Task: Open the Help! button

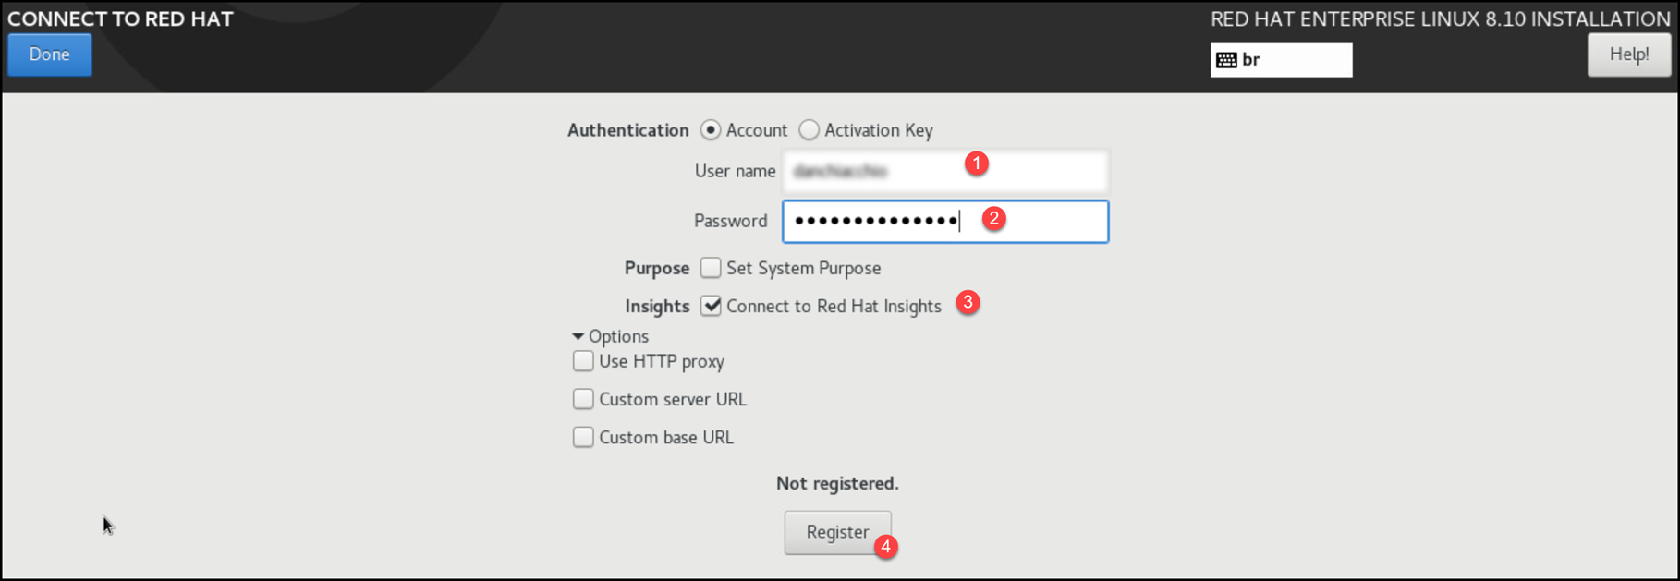Action: (x=1628, y=54)
